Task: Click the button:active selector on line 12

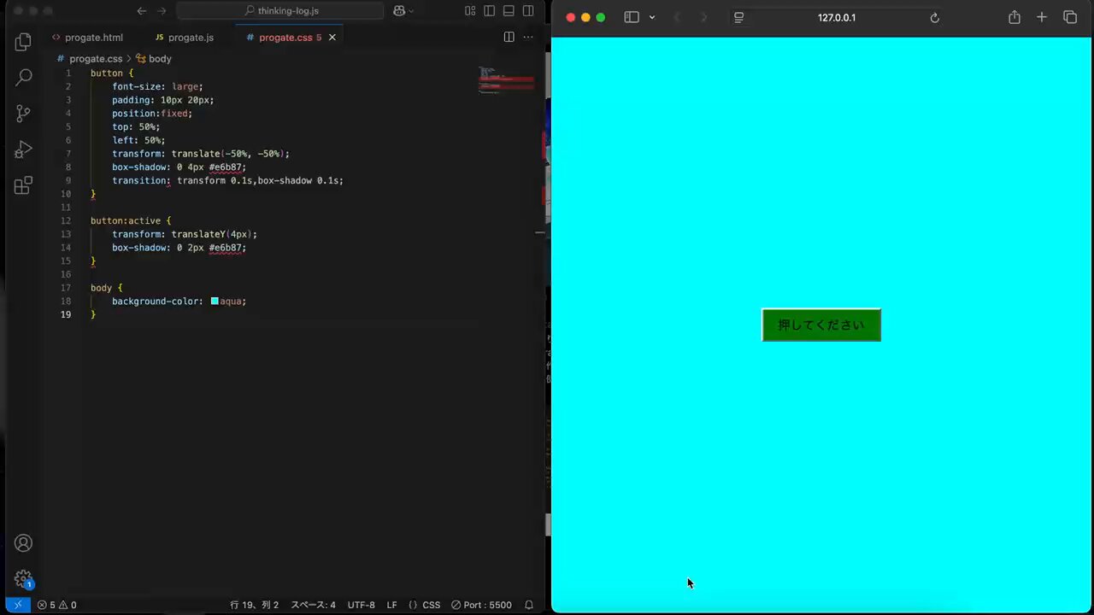Action: (x=127, y=221)
